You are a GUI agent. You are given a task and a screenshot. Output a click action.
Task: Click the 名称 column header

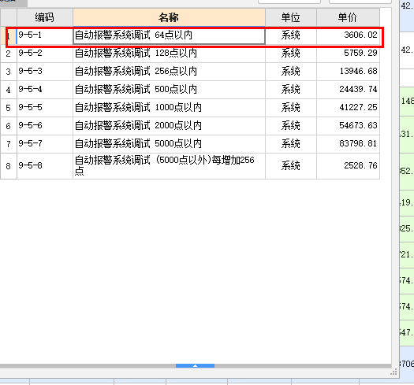(x=169, y=17)
